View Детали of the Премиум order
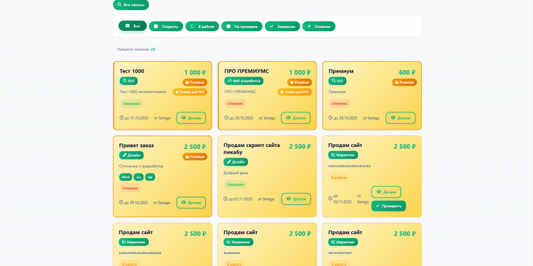 click(400, 118)
